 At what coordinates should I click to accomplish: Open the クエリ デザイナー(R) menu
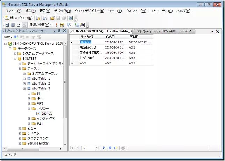click(x=89, y=11)
